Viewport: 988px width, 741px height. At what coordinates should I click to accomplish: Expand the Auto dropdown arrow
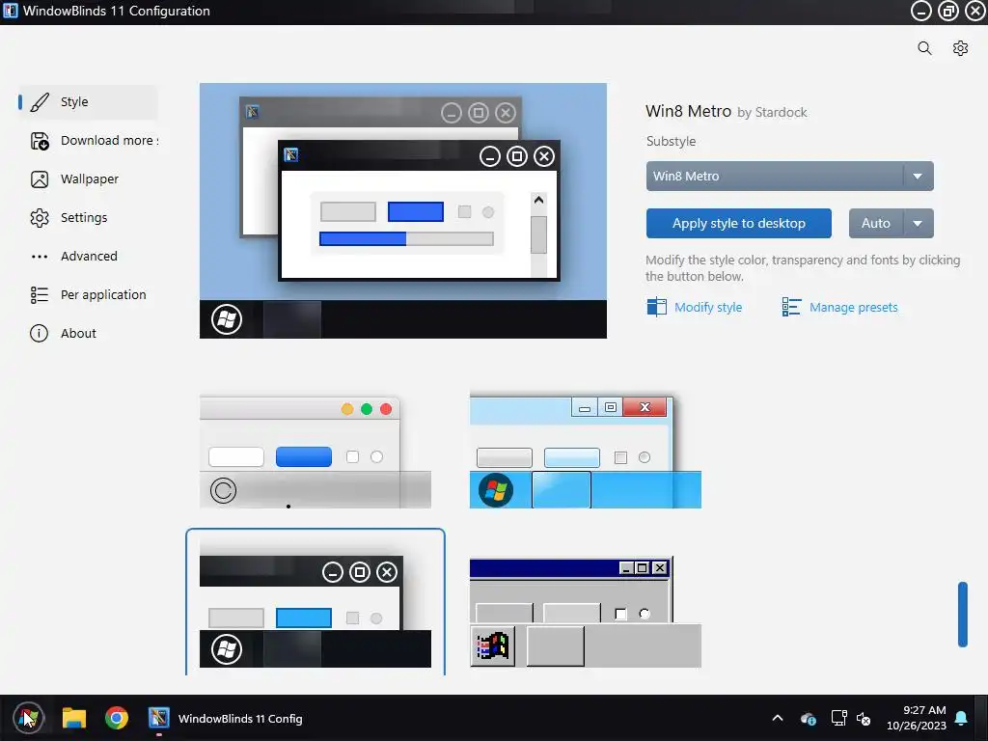click(919, 223)
